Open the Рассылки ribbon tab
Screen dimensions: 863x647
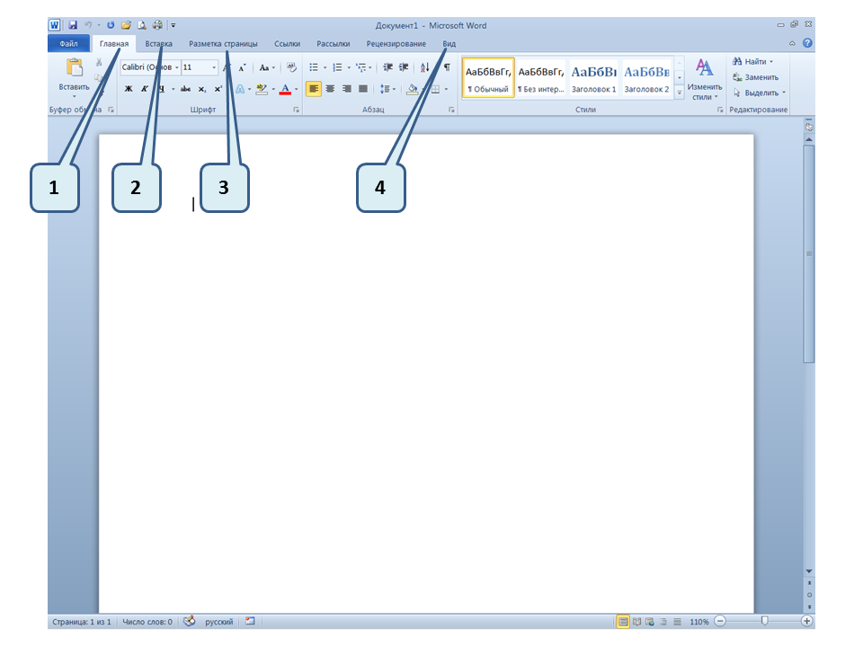(x=333, y=43)
